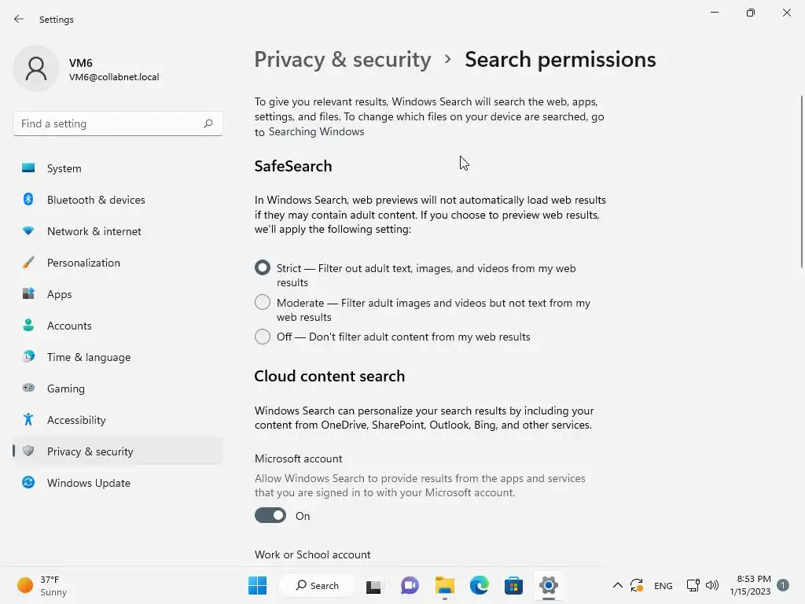Click the Find a setting search box

(x=108, y=123)
